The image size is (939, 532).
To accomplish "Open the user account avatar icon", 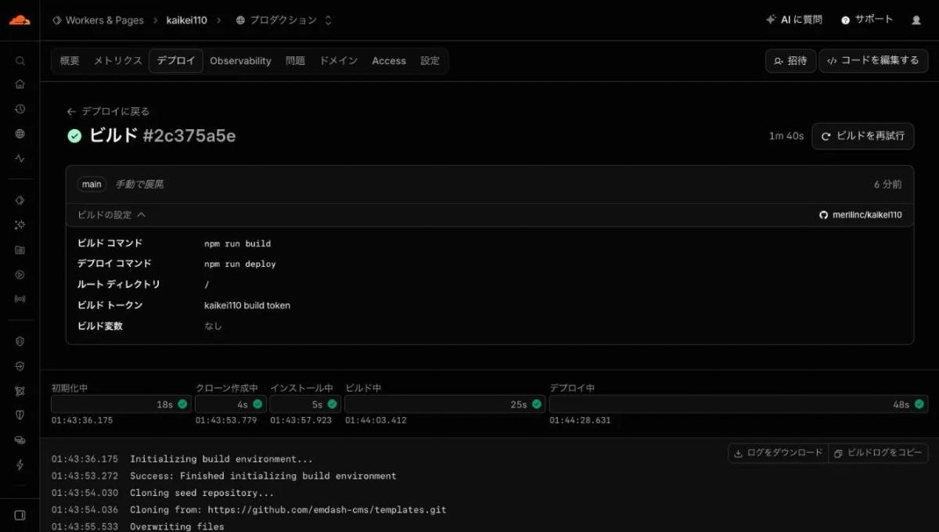I will 916,20.
